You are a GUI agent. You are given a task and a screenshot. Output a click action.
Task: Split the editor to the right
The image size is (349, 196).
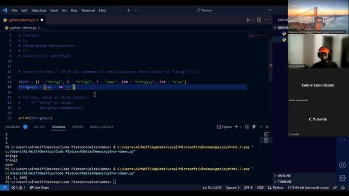click(259, 20)
